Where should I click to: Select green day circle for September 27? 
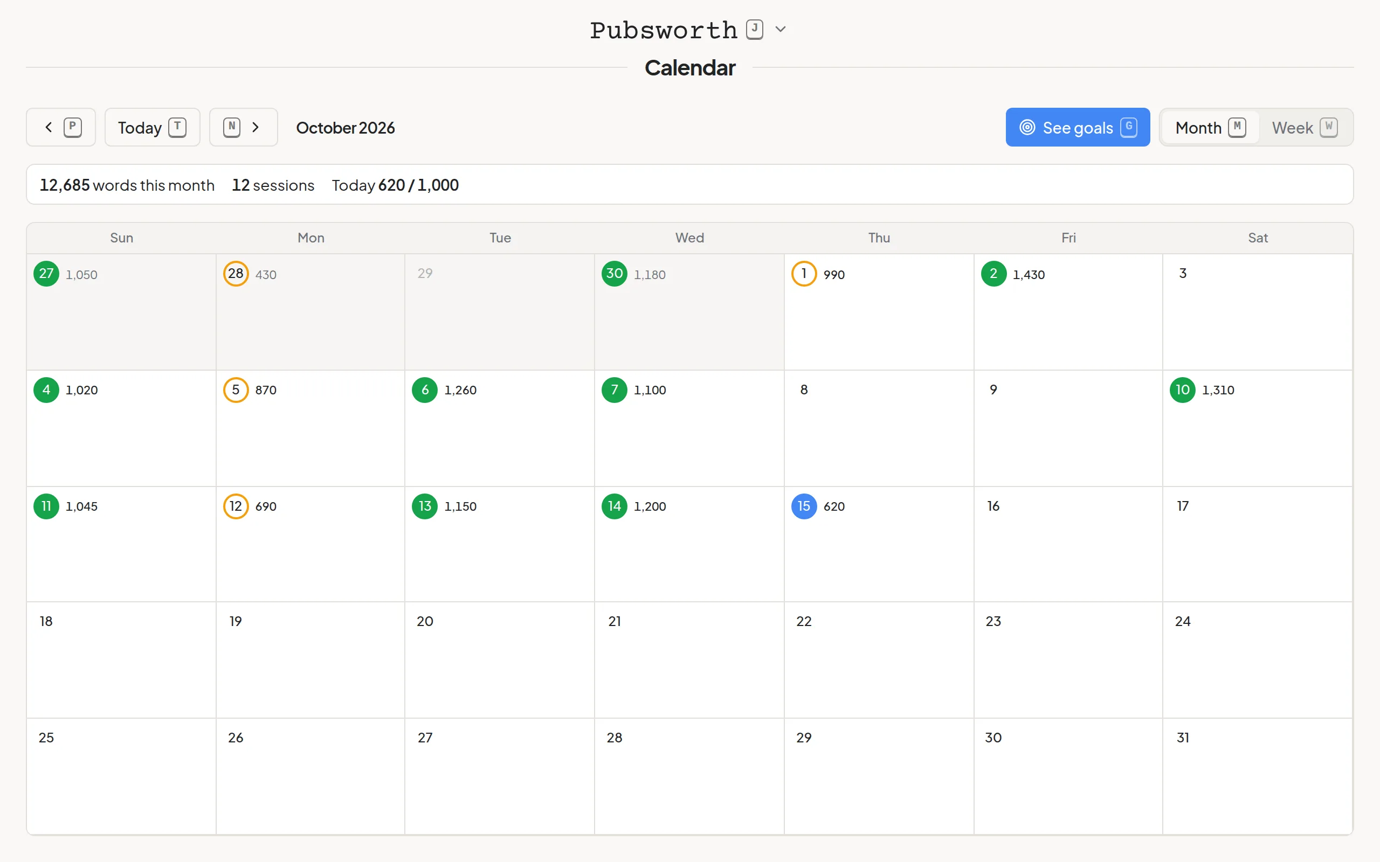point(46,274)
